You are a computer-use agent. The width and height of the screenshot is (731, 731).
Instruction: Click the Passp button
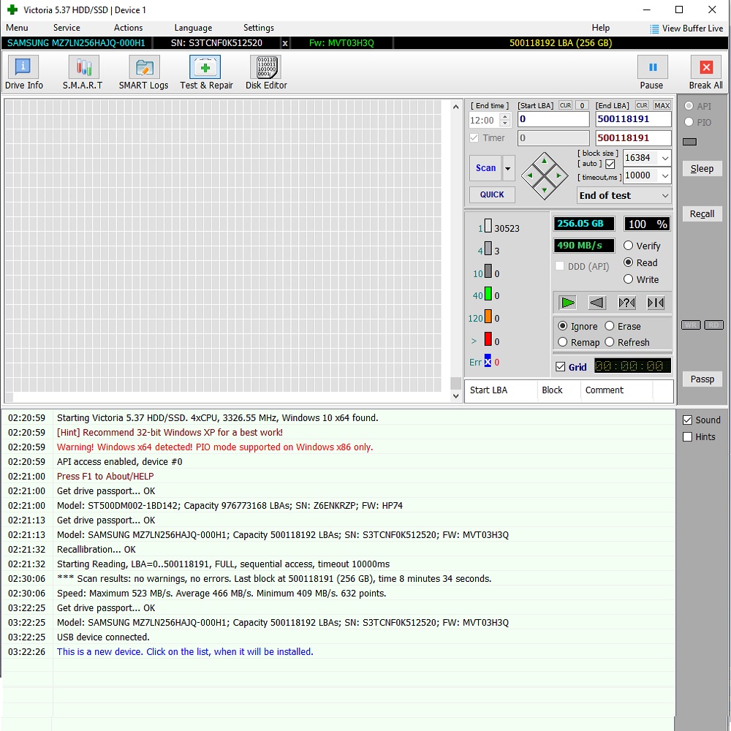pos(702,379)
